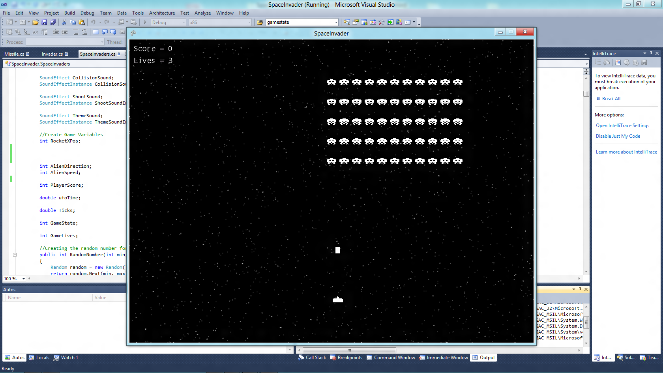Image resolution: width=663 pixels, height=373 pixels.
Task: Open the Immediate Window tab
Action: 444,358
